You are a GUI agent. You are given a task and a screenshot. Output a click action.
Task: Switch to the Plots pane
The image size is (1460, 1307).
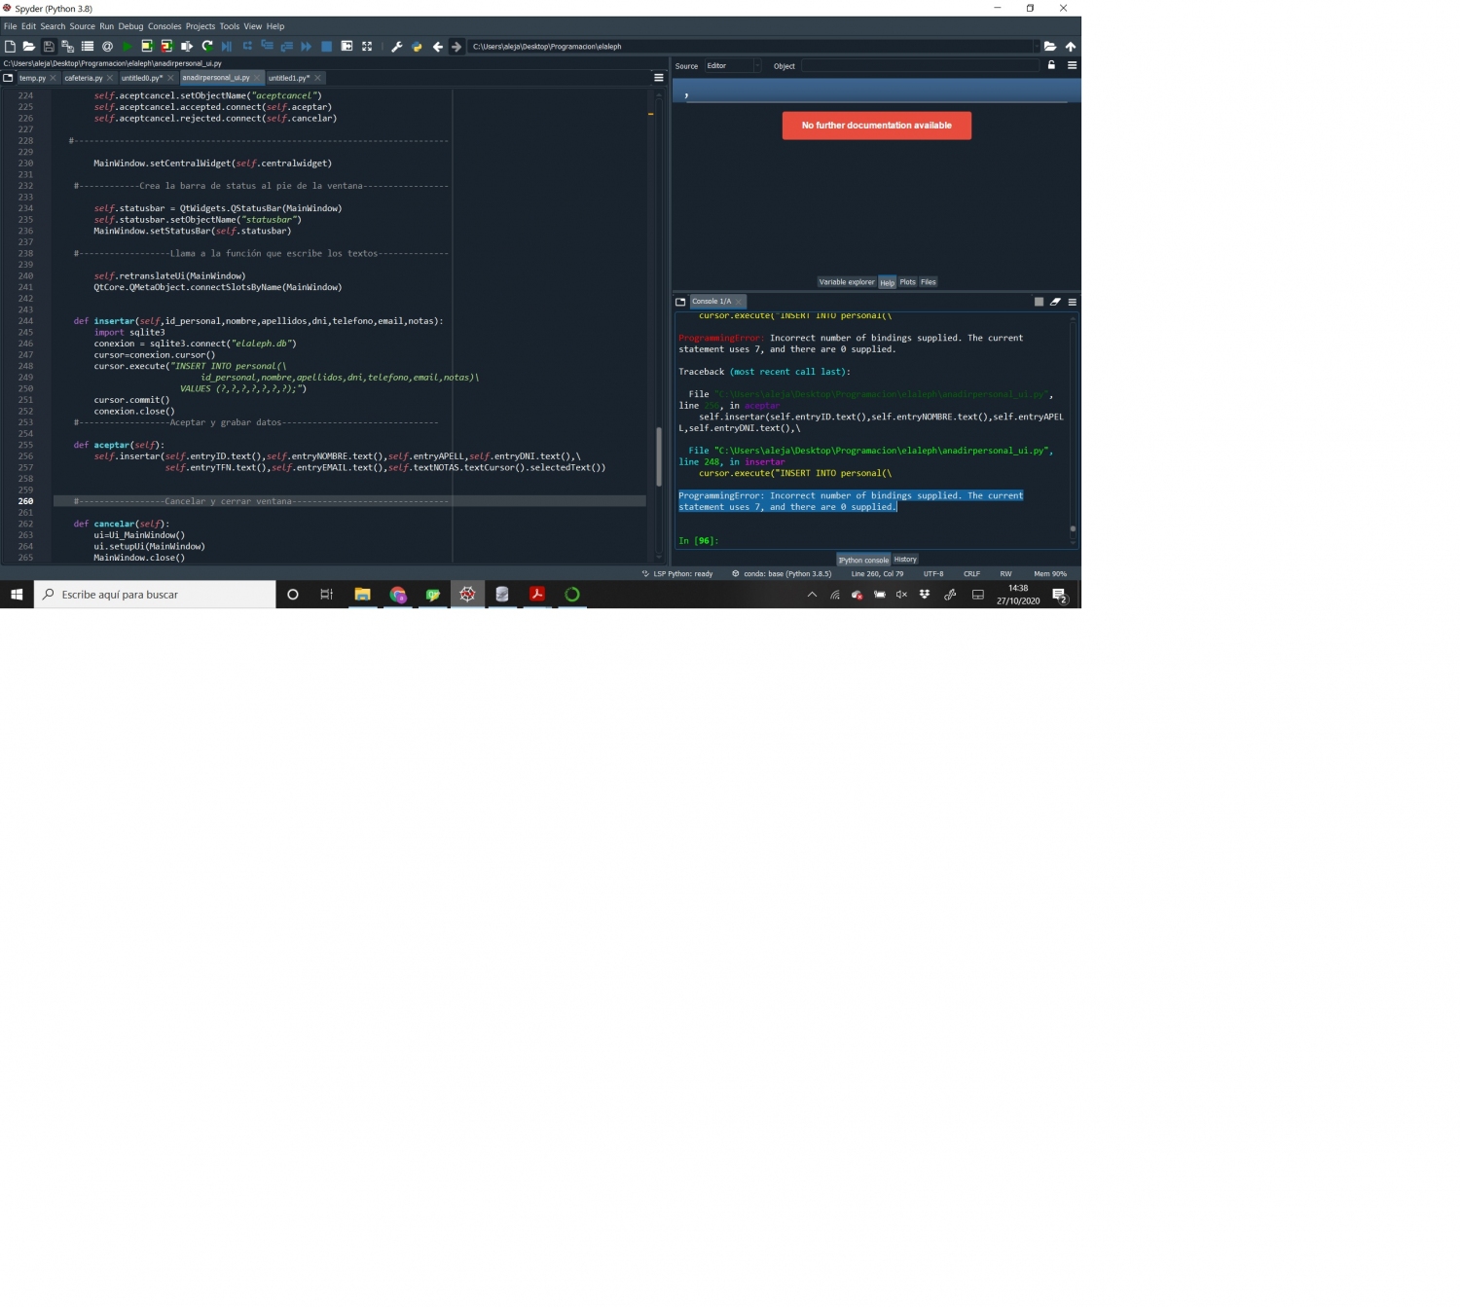(907, 282)
